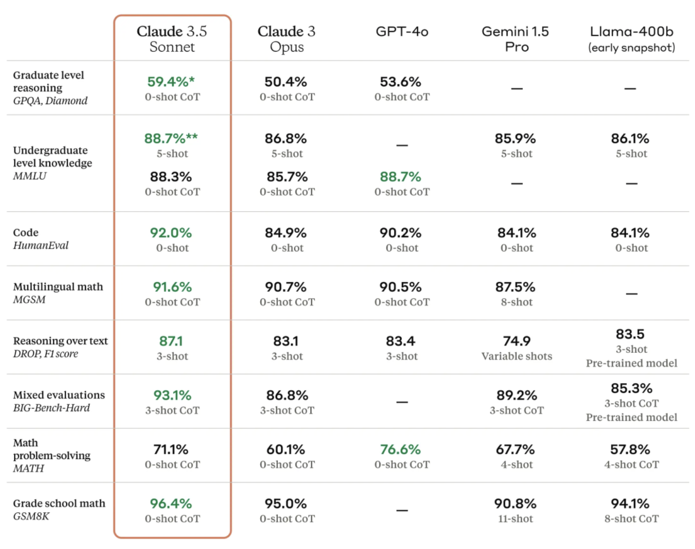Click the 74.9 Variable shots cell
This screenshot has height=549, width=695.
point(517,348)
